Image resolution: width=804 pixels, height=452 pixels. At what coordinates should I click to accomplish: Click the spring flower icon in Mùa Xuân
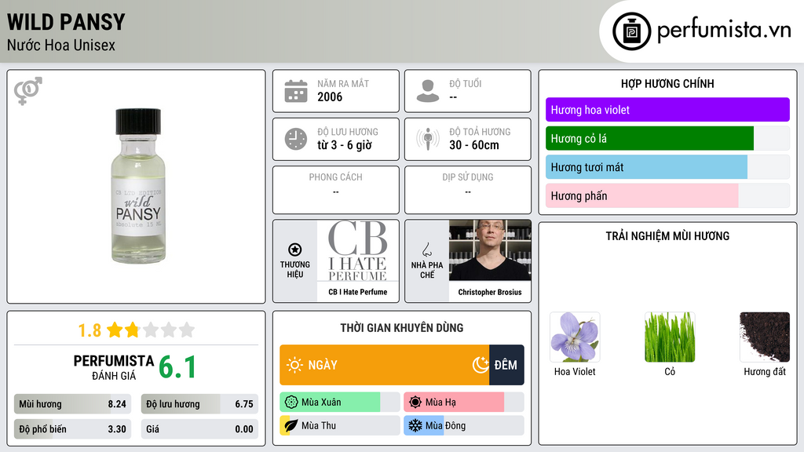(291, 403)
